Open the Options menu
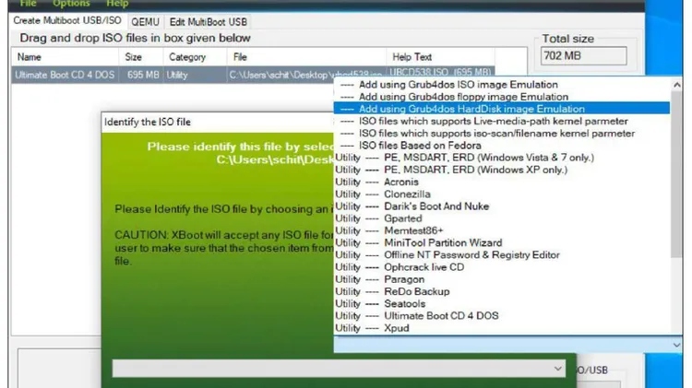The height and width of the screenshot is (388, 692). 71,4
